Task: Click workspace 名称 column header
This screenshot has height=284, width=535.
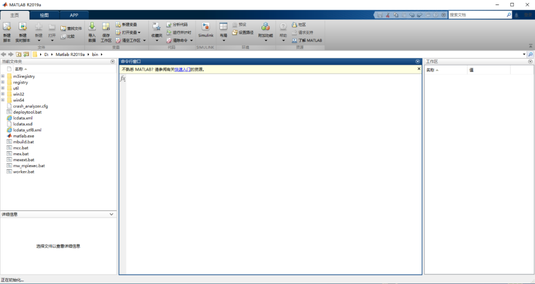Action: [x=446, y=70]
